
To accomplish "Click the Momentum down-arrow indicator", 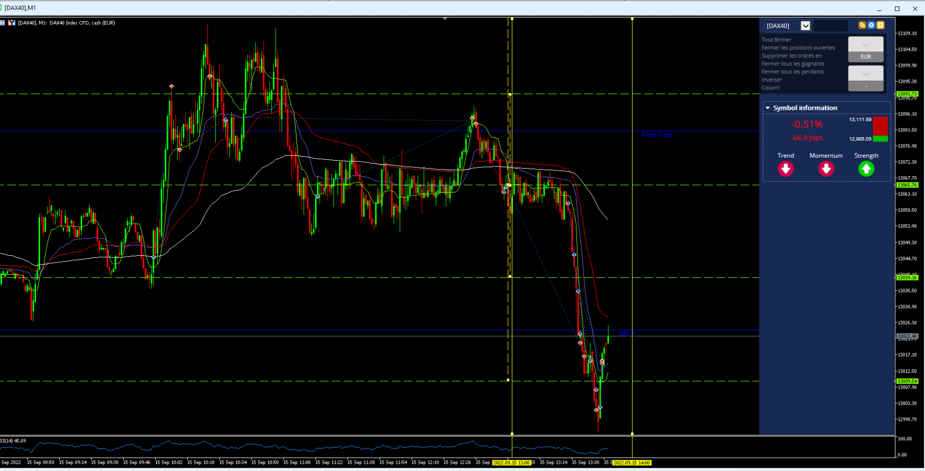I will coord(826,168).
